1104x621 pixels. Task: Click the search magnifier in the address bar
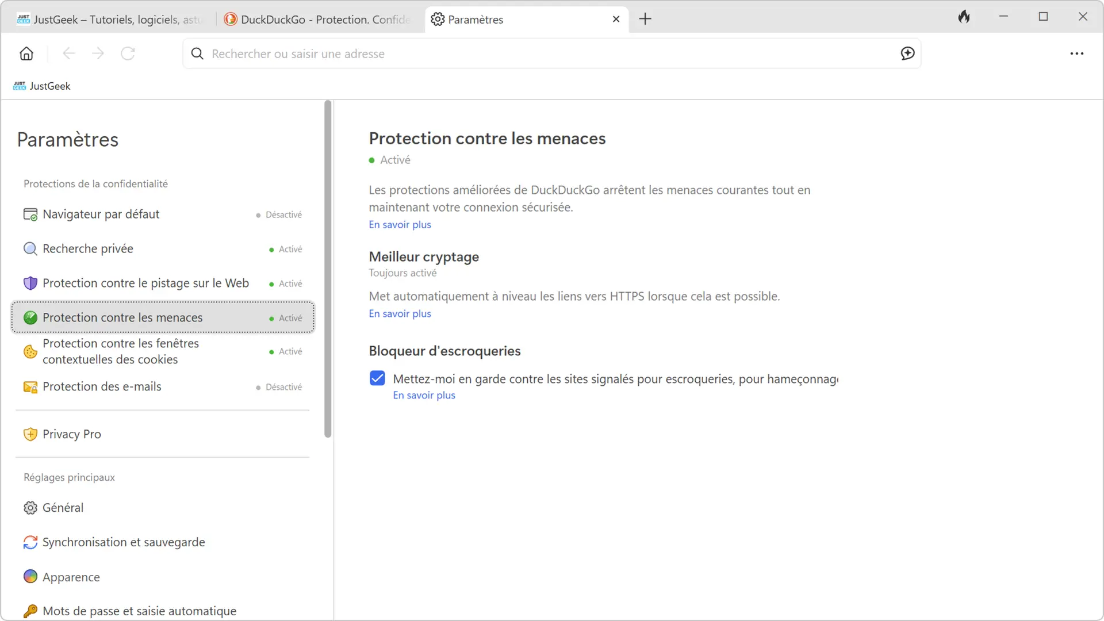point(197,53)
